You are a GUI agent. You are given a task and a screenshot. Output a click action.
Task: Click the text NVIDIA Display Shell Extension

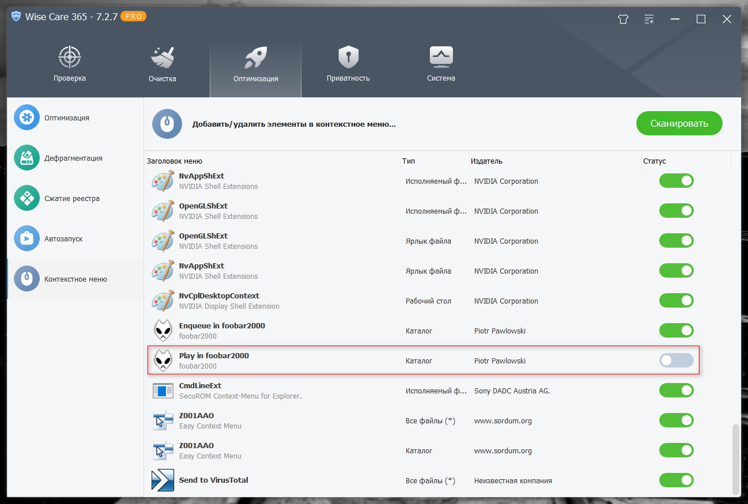[229, 306]
